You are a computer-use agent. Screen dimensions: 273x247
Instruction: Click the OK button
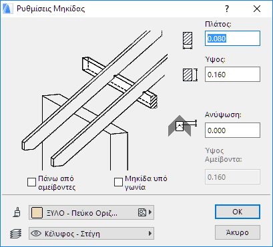[238, 212]
